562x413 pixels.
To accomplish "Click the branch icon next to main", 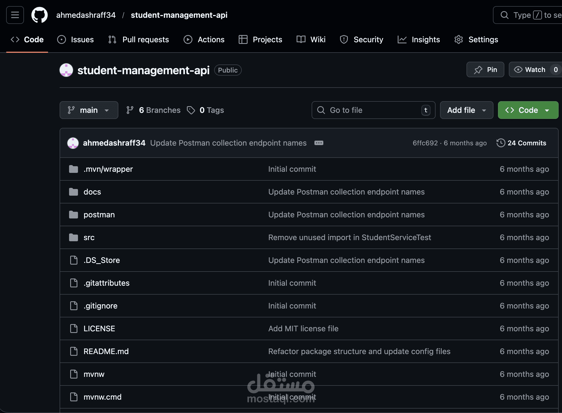I will click(71, 110).
